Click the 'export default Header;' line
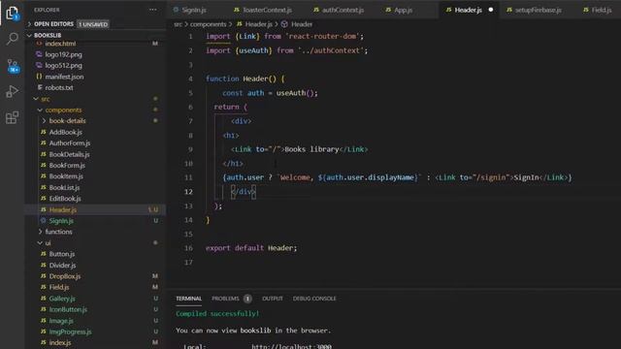This screenshot has width=621, height=349. pyautogui.click(x=251, y=248)
